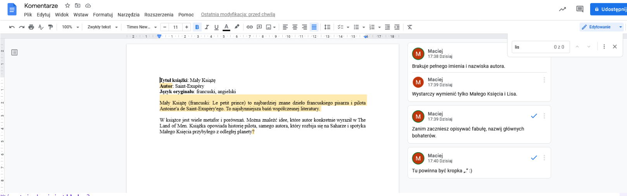The image size is (627, 196).
Task: Click the undo arrow icon
Action: click(x=12, y=27)
